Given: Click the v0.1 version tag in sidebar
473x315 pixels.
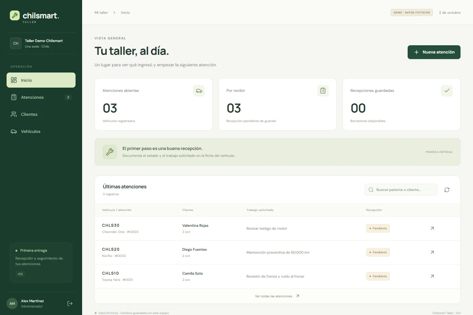Looking at the screenshot, I should coord(20,274).
